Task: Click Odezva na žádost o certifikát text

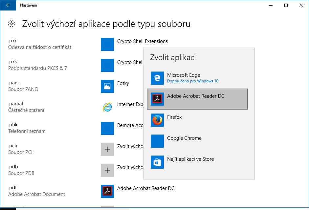Action: point(40,47)
